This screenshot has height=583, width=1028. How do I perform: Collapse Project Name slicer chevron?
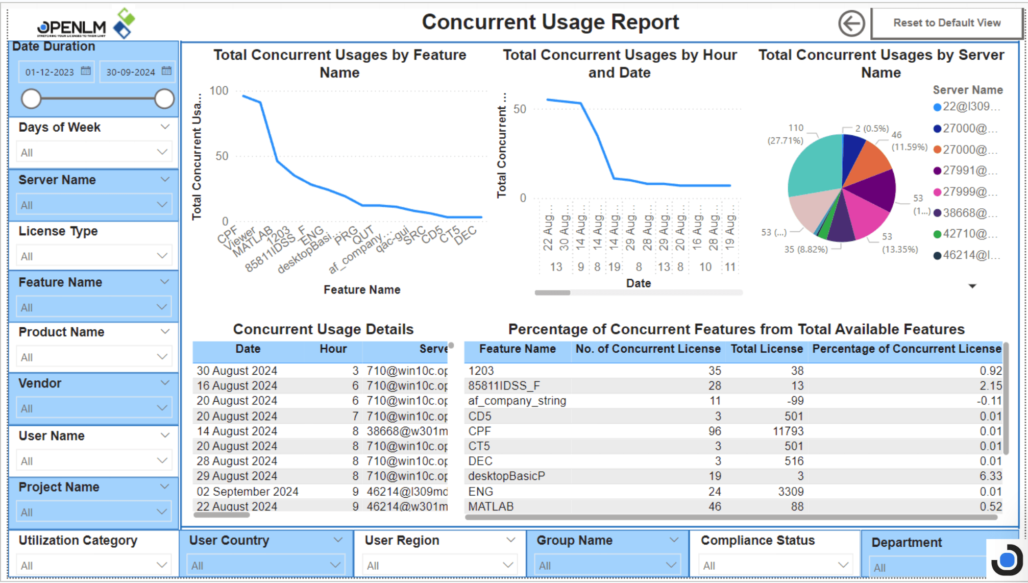pos(165,486)
